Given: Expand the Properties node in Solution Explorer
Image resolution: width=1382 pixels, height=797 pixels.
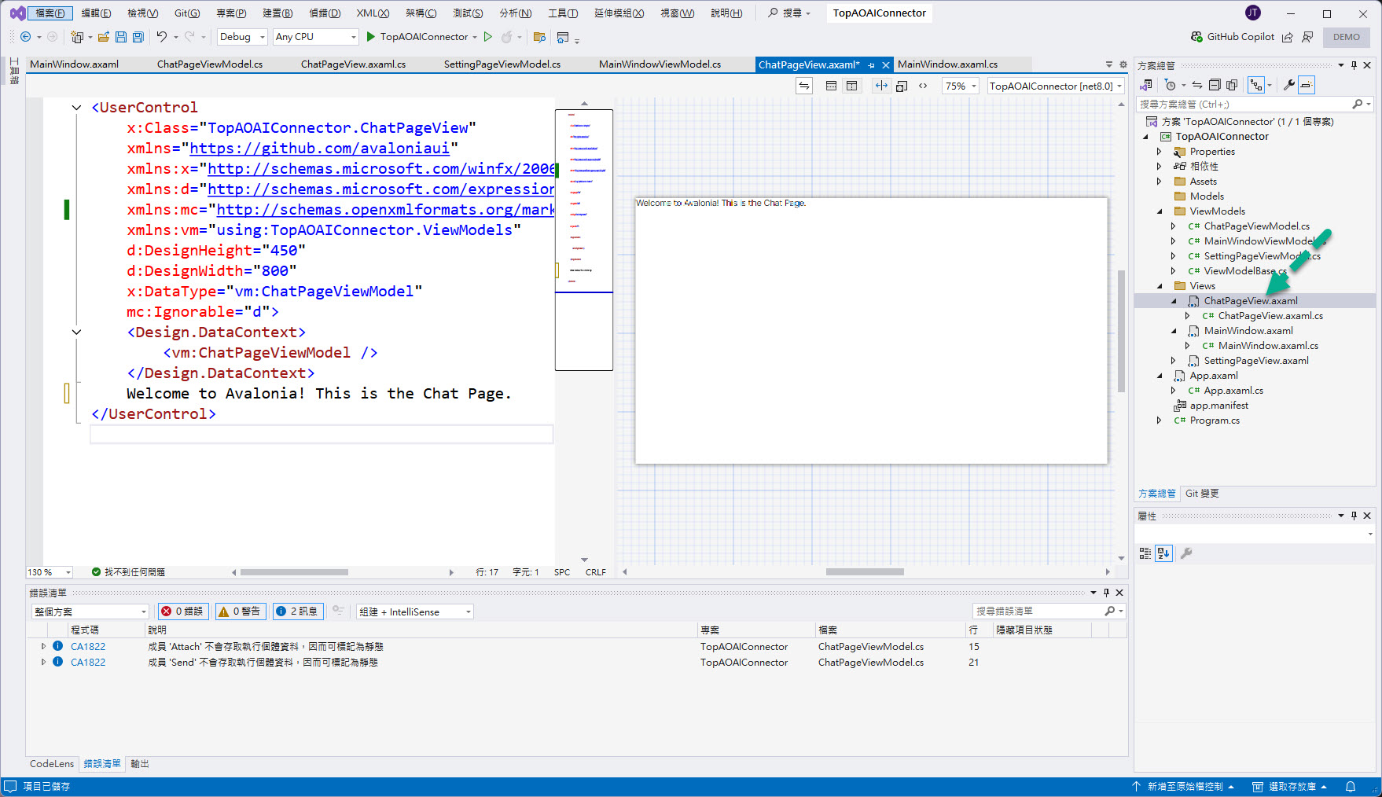Looking at the screenshot, I should pyautogui.click(x=1159, y=152).
